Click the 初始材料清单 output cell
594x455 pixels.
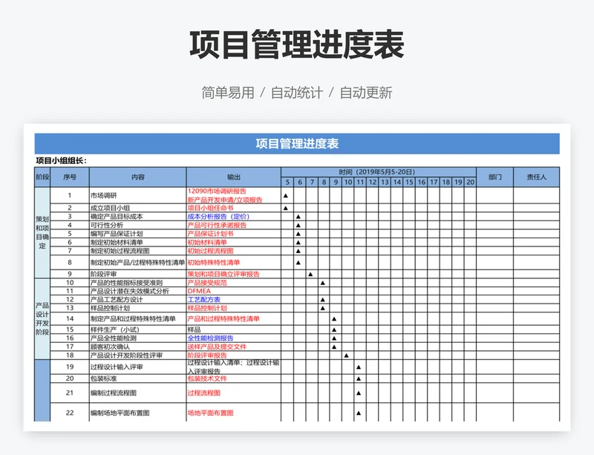click(x=234, y=243)
